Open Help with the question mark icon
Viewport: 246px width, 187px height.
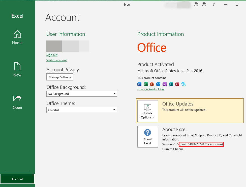click(x=213, y=4)
